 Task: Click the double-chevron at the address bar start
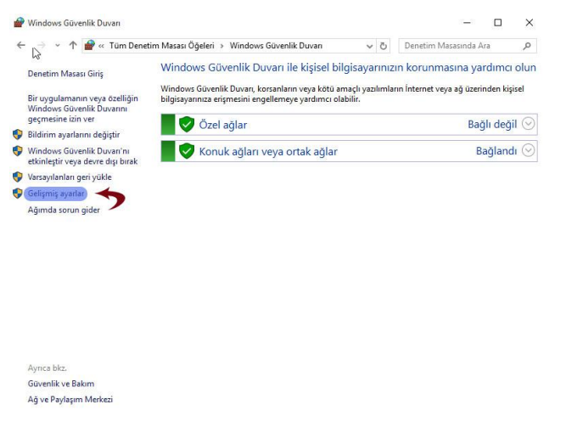102,46
